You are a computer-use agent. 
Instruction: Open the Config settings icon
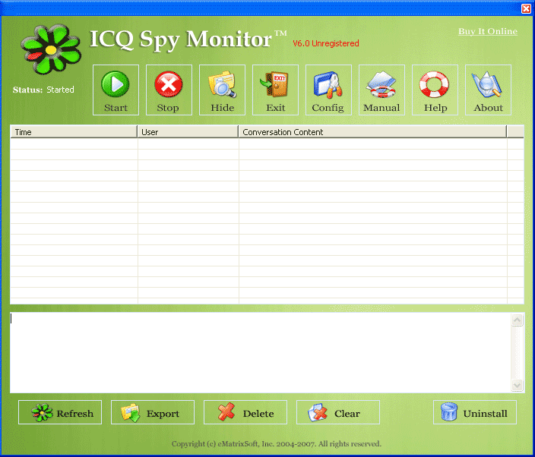click(328, 85)
